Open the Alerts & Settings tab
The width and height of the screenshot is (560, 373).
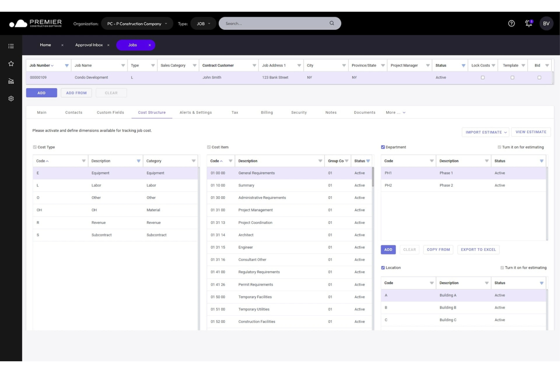[196, 113]
